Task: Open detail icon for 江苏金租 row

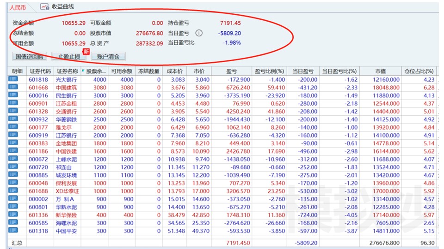Action: click(x=13, y=103)
